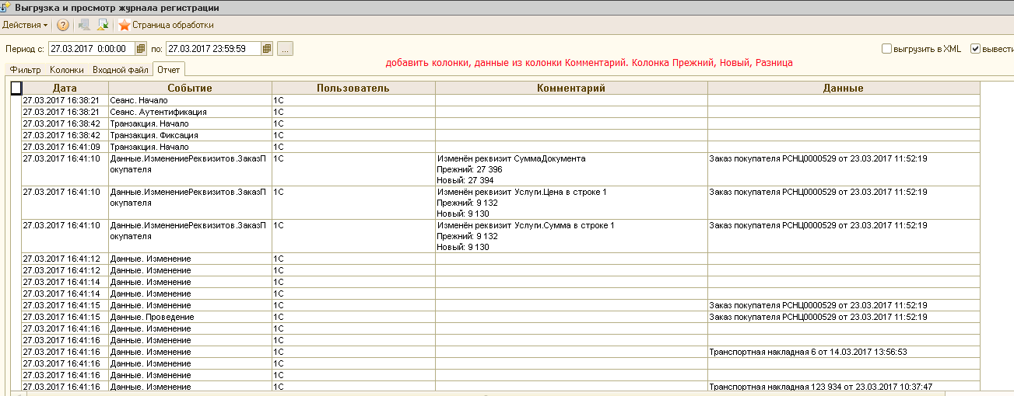1014x396 pixels.
Task: Click into the period start date field
Action: 91,49
